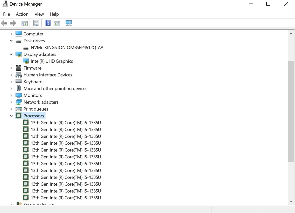This screenshot has width=295, height=213.
Task: Collapse the Processors category
Action: pyautogui.click(x=11, y=116)
